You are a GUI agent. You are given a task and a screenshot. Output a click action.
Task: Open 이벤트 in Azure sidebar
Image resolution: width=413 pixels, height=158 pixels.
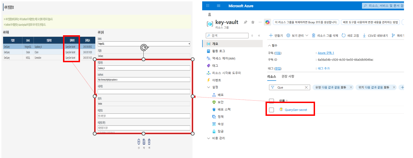pyautogui.click(x=214, y=80)
